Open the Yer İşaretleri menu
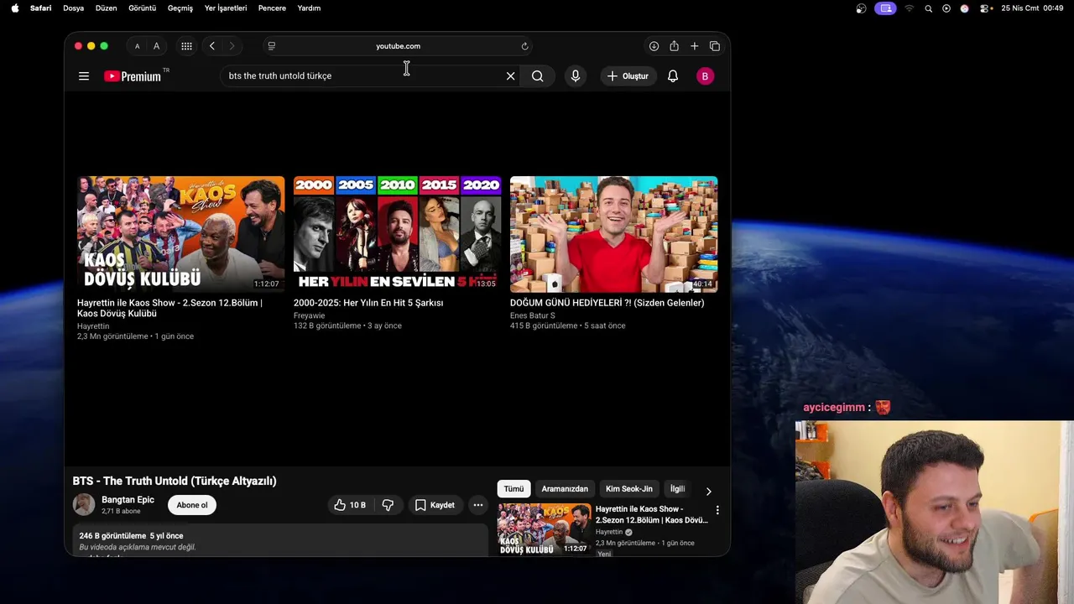Screen dimensions: 1074x604 pyautogui.click(x=226, y=8)
